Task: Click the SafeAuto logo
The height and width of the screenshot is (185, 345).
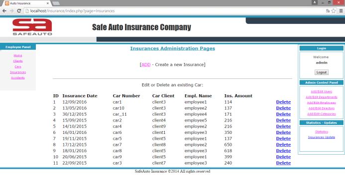Action: point(32,27)
